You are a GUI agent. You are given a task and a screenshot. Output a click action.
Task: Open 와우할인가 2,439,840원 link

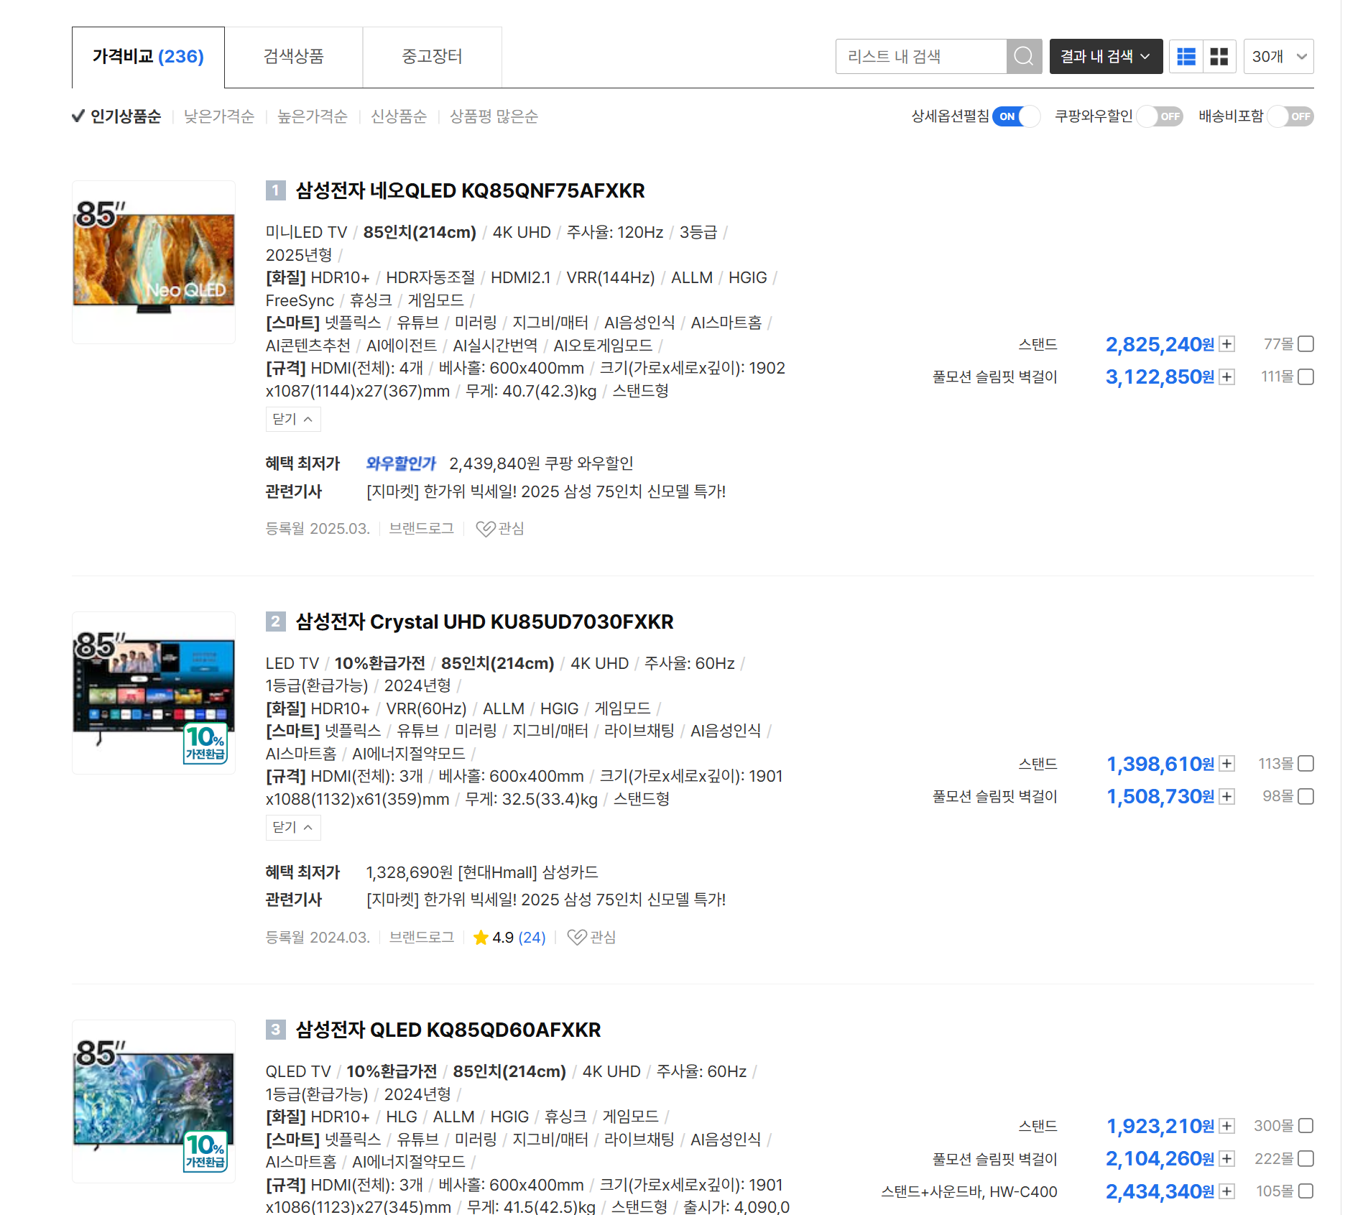click(499, 463)
